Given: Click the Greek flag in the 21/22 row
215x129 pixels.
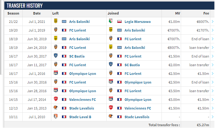Looking at the screenshot, I should (64, 22).
